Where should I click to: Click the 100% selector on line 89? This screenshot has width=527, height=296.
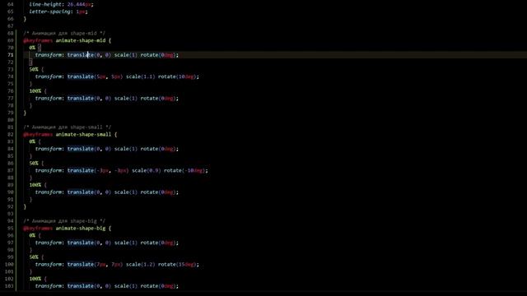pyautogui.click(x=35, y=185)
